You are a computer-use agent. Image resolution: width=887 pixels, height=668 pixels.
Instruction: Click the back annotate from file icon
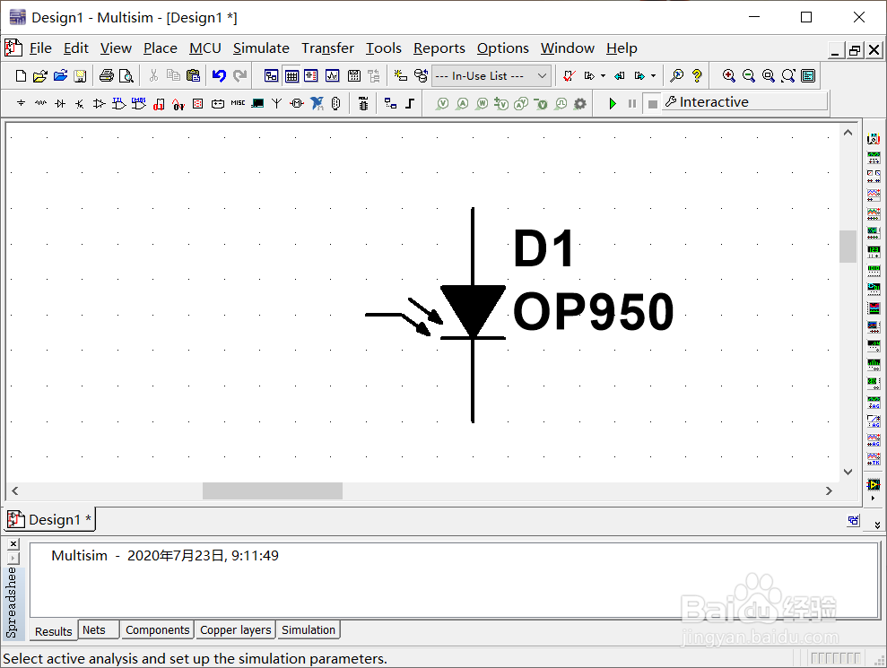[x=620, y=76]
